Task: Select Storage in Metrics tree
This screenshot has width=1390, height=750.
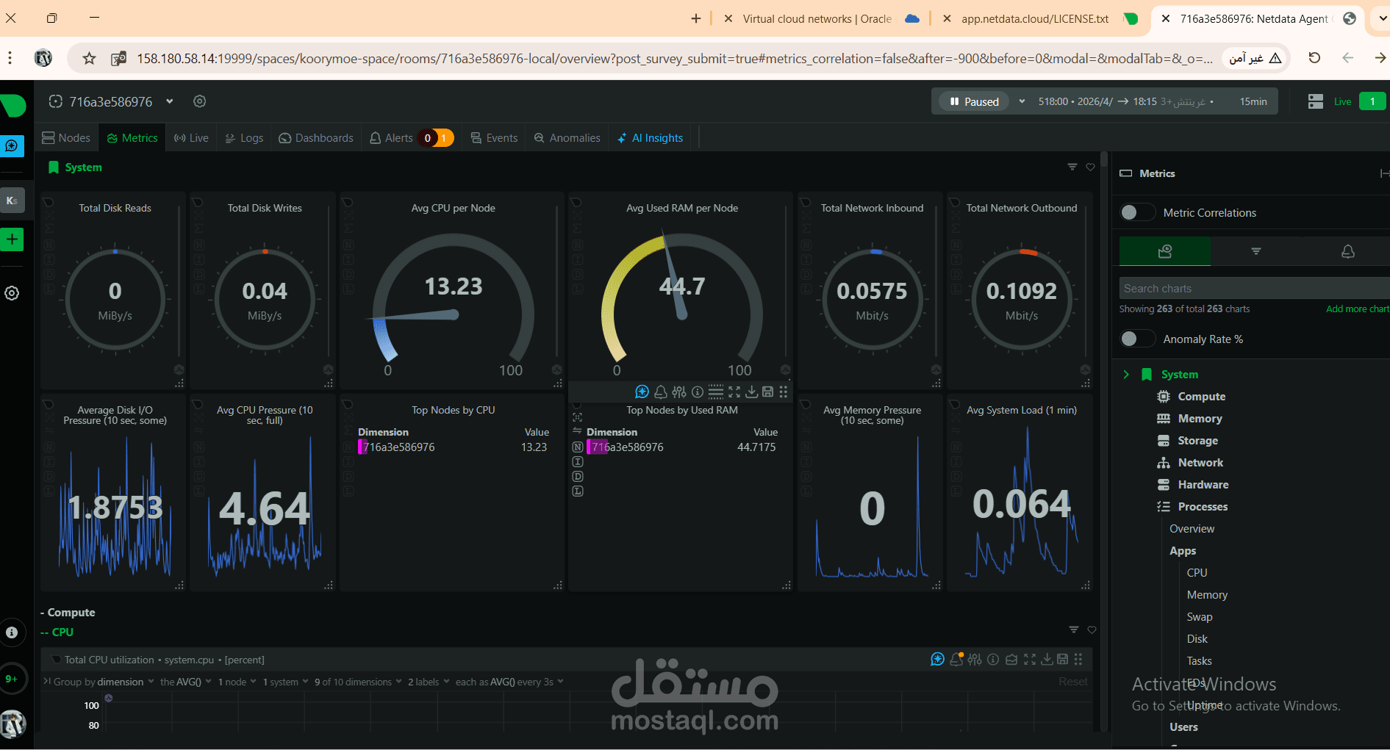Action: 1197,441
